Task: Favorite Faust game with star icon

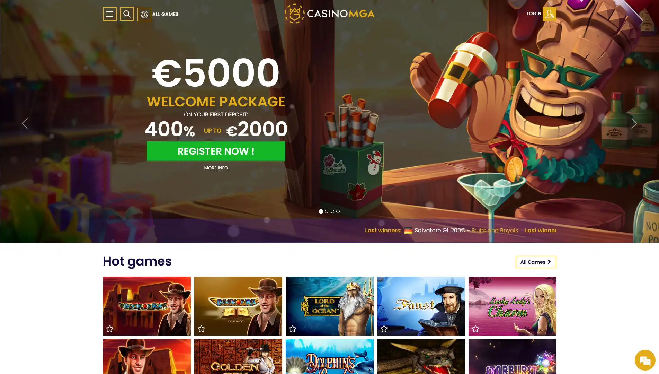Action: [x=384, y=329]
